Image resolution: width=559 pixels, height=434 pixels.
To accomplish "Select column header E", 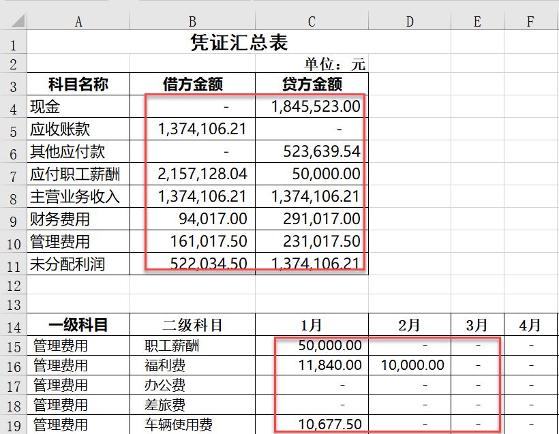I will 477,20.
